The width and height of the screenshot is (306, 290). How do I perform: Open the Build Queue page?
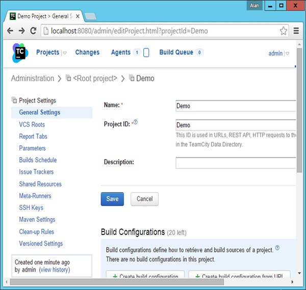(x=176, y=52)
